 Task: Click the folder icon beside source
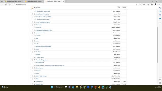pyautogui.click(x=35, y=73)
